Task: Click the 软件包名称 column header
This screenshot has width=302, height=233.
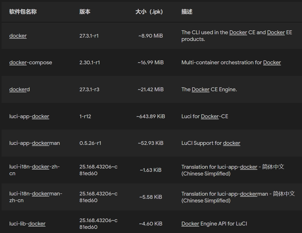Action: [x=23, y=12]
